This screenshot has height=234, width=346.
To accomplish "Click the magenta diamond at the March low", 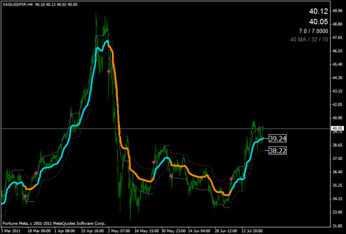I will click(25, 196).
